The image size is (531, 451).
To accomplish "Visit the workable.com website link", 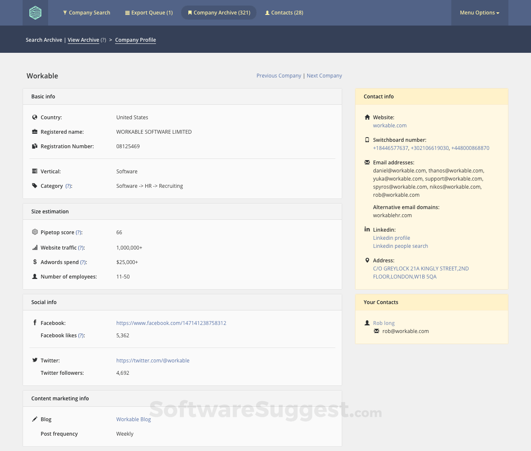I will pyautogui.click(x=390, y=126).
